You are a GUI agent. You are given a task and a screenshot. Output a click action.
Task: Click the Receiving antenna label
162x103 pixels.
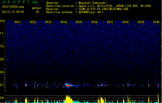pyautogui.click(x=59, y=12)
